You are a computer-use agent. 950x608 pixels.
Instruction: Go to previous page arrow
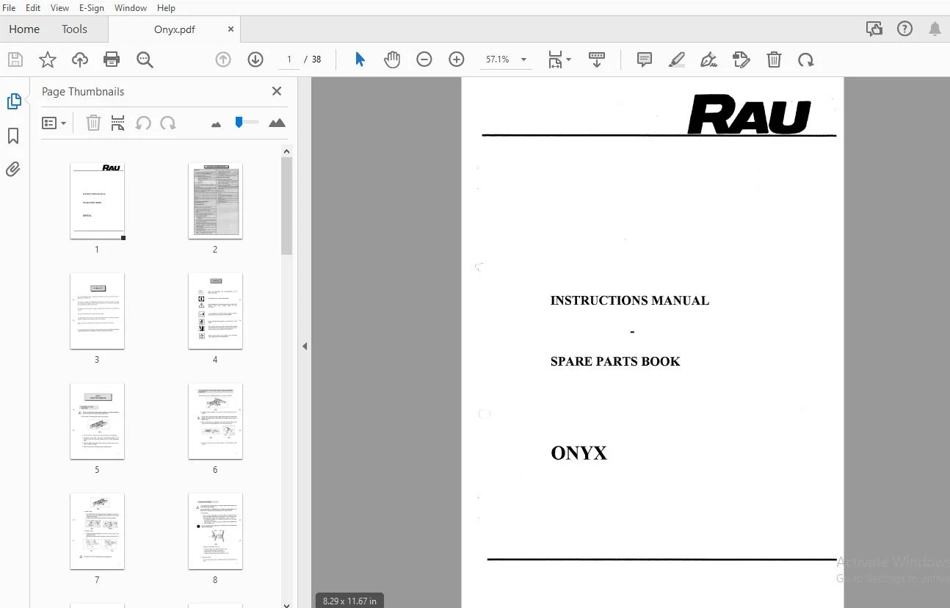(223, 59)
